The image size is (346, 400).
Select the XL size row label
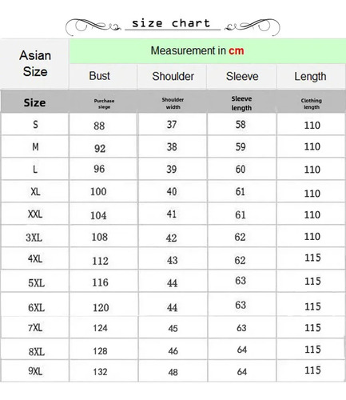[x=35, y=191]
